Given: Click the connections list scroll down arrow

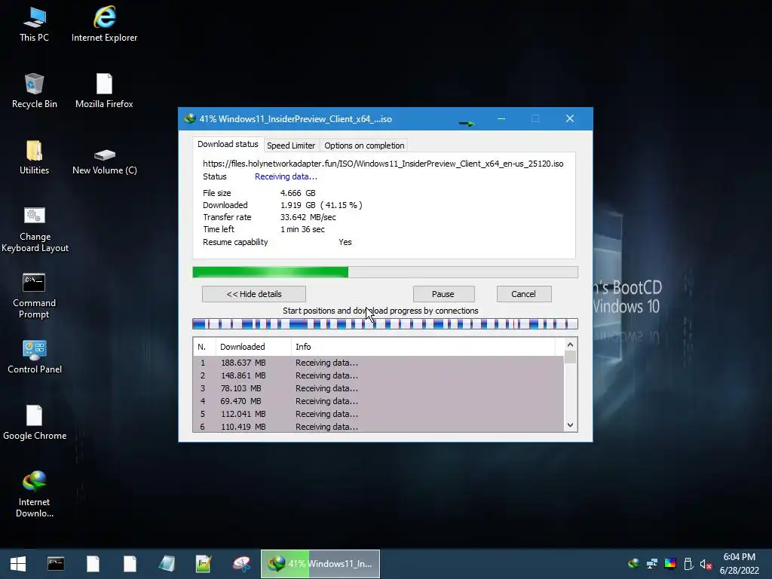Looking at the screenshot, I should [x=570, y=425].
